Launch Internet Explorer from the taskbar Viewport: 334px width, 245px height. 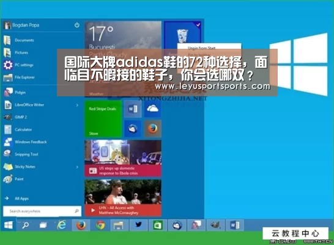62,225
